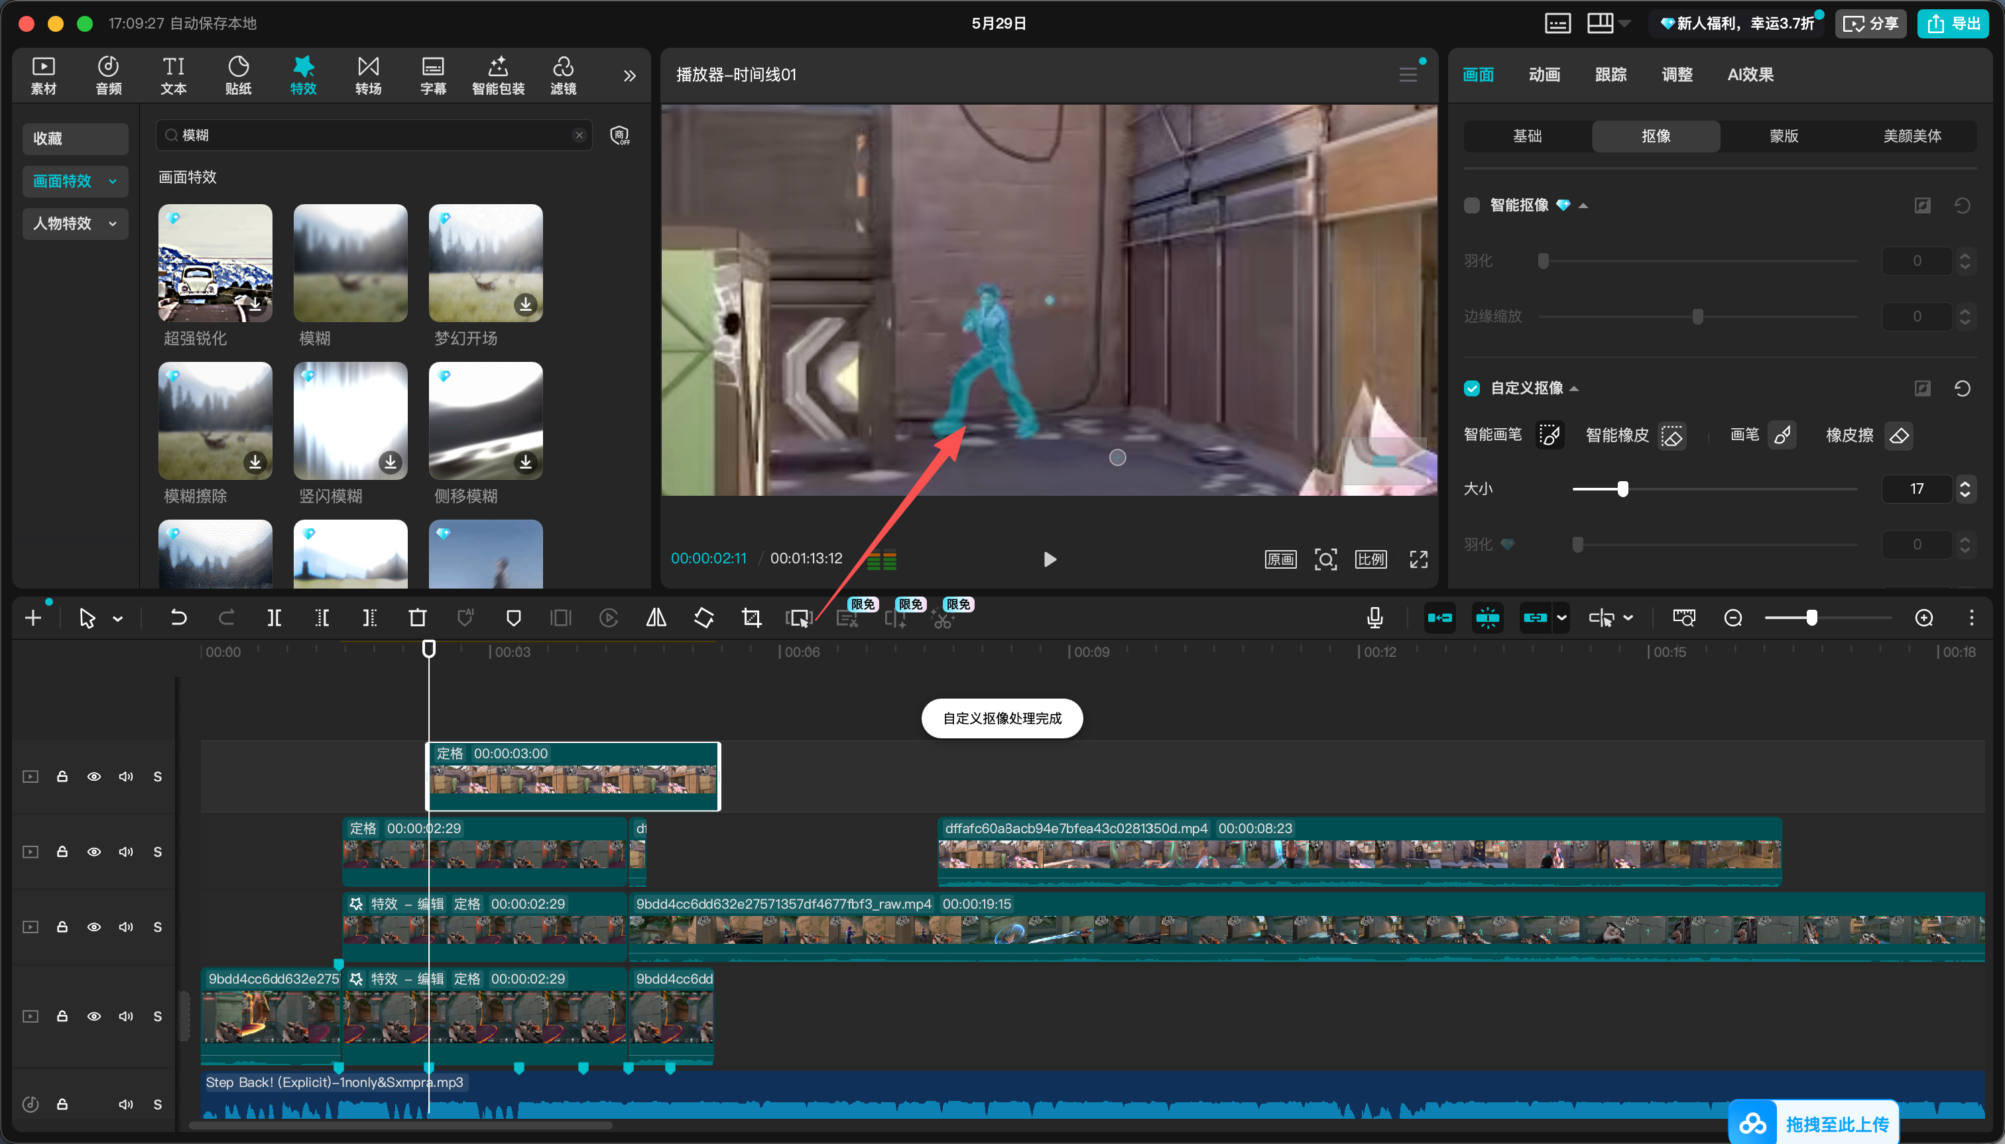Select the 蒙版 sub-tab
The image size is (2005, 1144).
(1784, 136)
